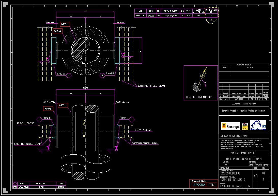Click the P-10006 line cell in table
This screenshot has height=196, width=278.
140,15
